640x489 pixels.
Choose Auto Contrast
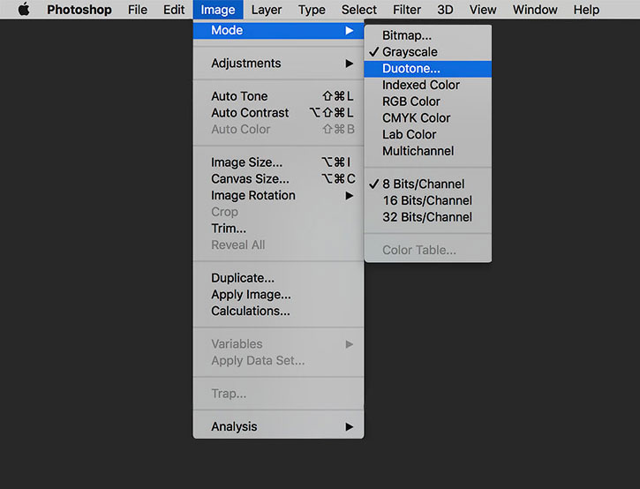click(x=278, y=113)
